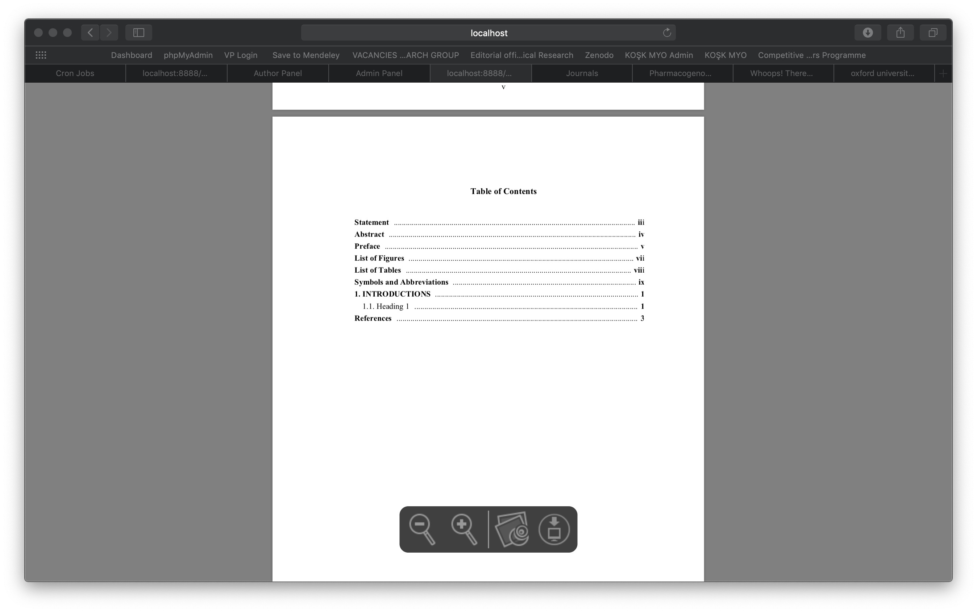This screenshot has height=612, width=977.
Task: Reload the localhost page
Action: 667,33
